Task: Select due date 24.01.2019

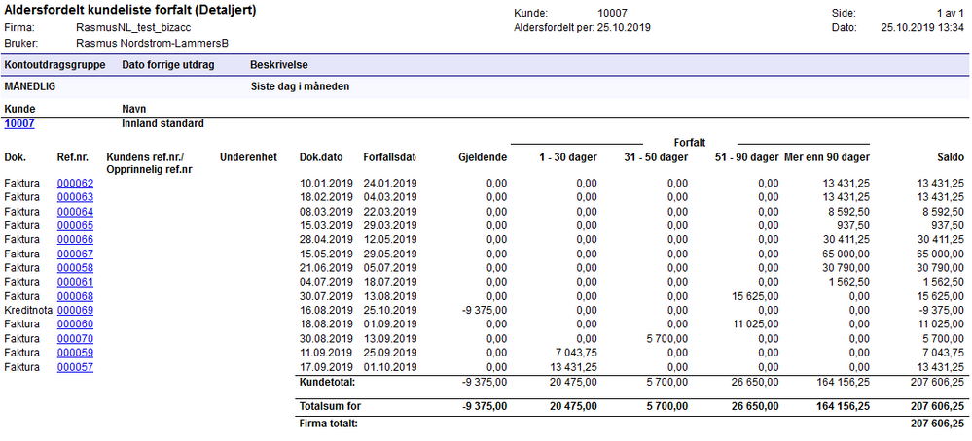Action: (x=390, y=183)
